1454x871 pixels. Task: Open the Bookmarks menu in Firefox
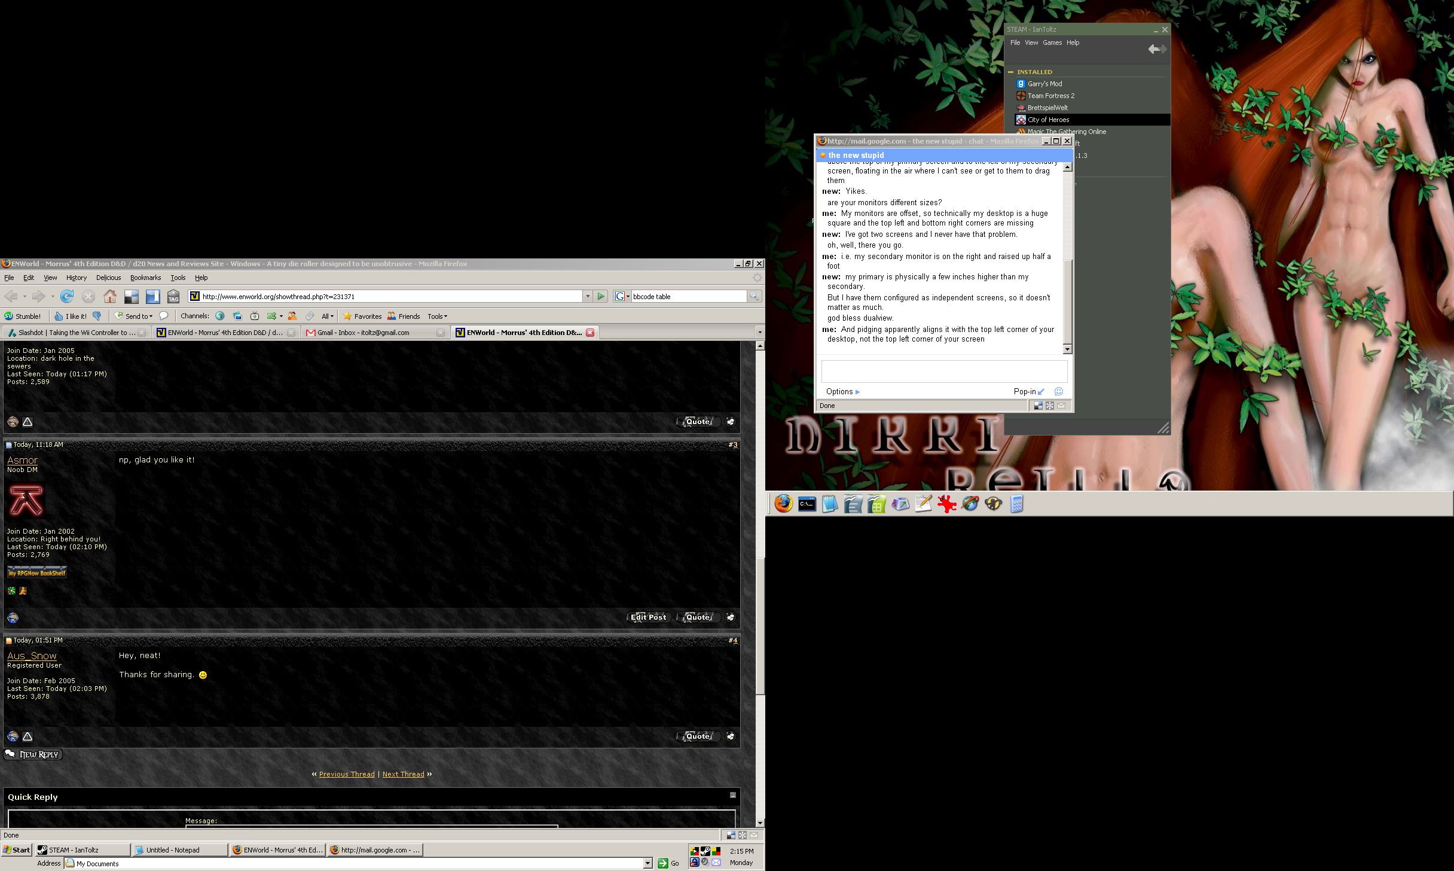[145, 278]
